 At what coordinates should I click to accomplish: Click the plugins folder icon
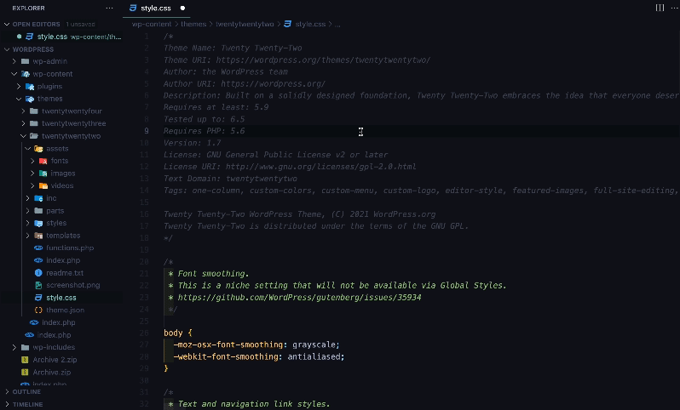[30, 86]
